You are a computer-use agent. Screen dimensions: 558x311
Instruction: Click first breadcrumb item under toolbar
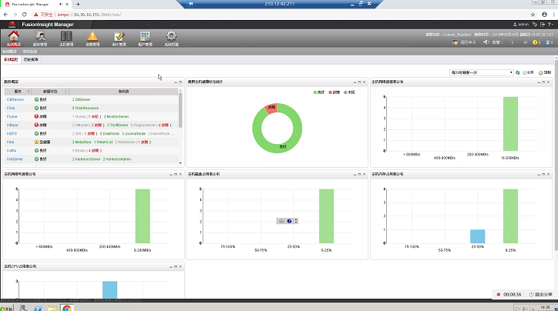click(9, 52)
